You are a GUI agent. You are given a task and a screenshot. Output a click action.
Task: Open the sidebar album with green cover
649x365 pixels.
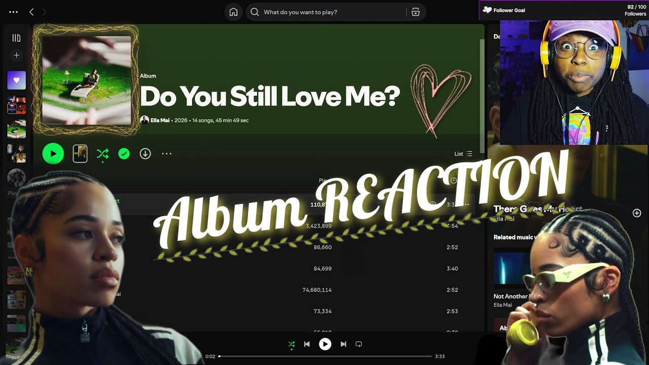tap(16, 129)
